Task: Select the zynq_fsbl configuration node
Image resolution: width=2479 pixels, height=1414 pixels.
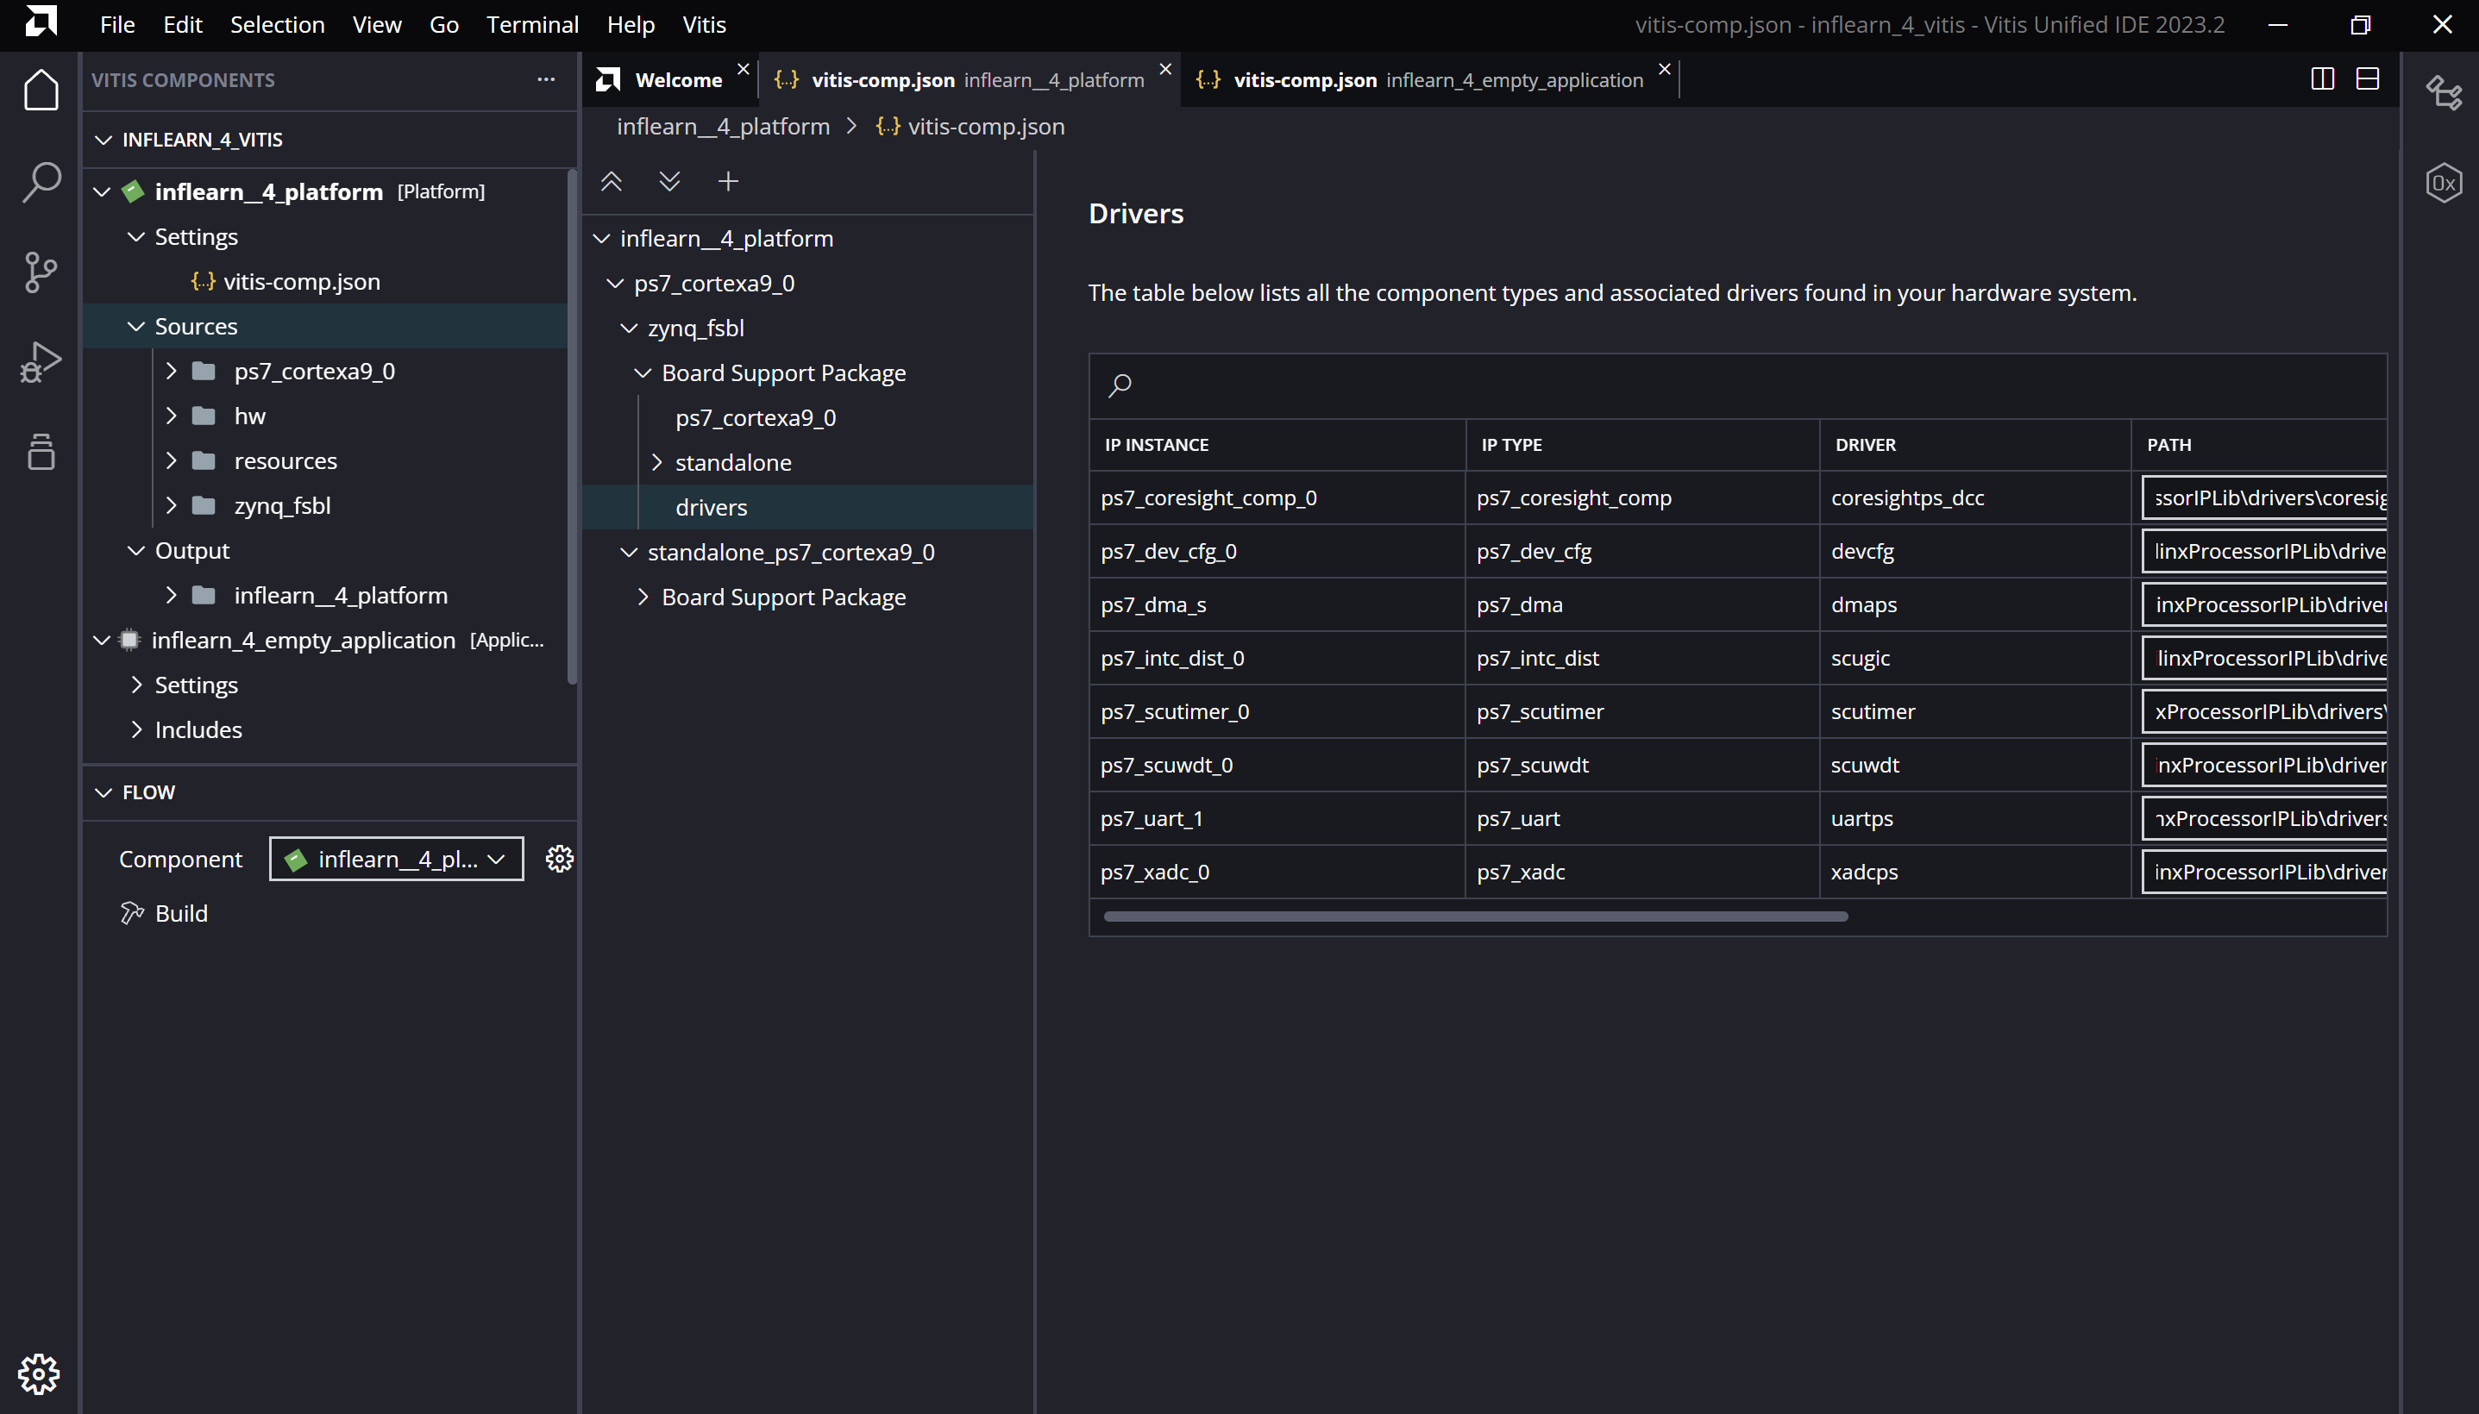Action: click(x=695, y=328)
